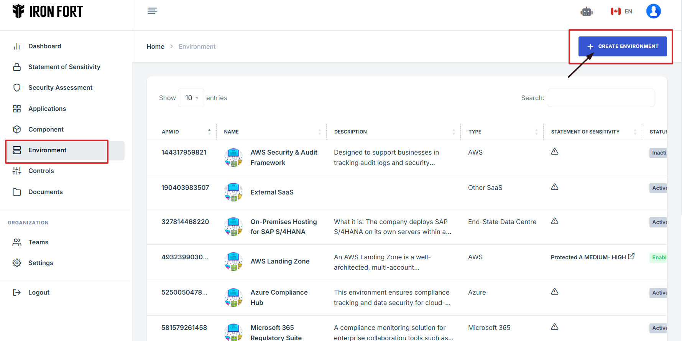Click the Create Environment button
Screen dimensions: 682x341
click(622, 46)
